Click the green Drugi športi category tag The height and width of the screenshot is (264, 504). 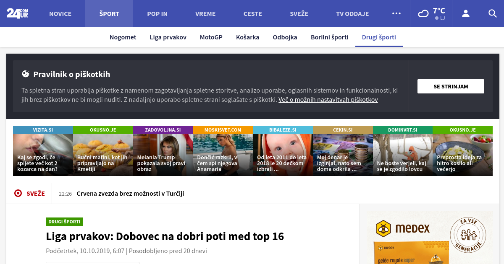coord(64,222)
